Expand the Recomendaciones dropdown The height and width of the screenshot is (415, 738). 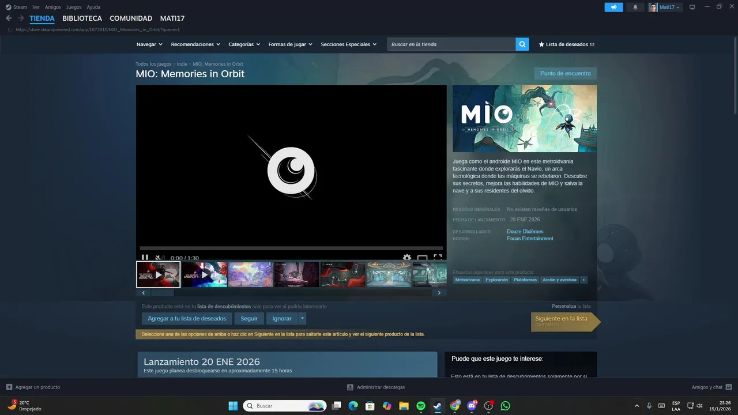click(195, 44)
